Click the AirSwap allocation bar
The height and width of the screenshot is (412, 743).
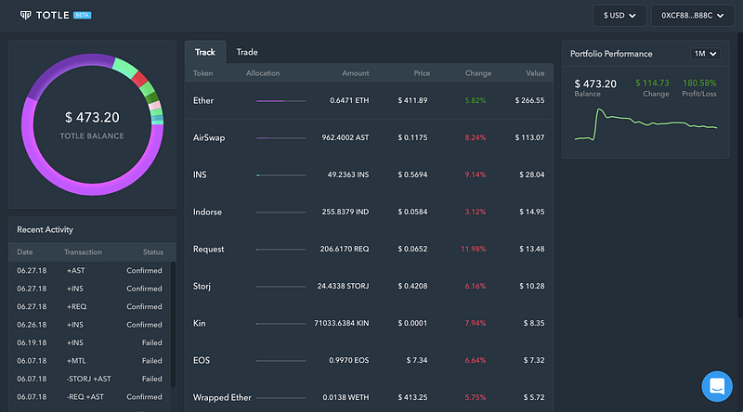coord(281,138)
